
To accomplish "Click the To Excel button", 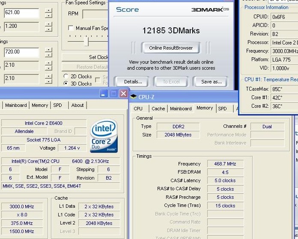I will coord(171,82).
